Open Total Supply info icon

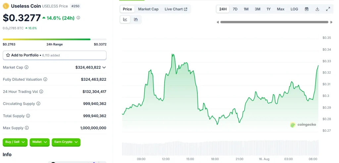pos(28,116)
